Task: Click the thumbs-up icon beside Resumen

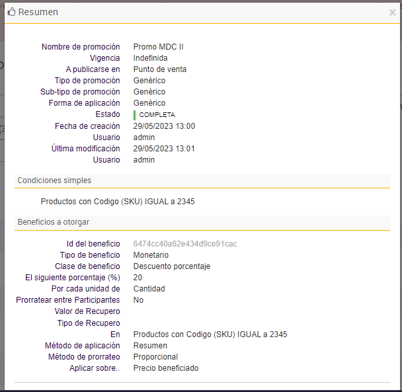Action: (11, 12)
